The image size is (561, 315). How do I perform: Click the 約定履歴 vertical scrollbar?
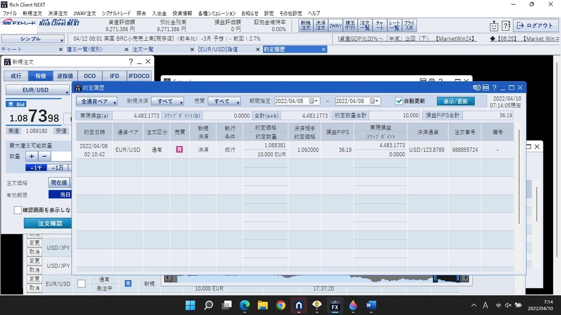519,176
